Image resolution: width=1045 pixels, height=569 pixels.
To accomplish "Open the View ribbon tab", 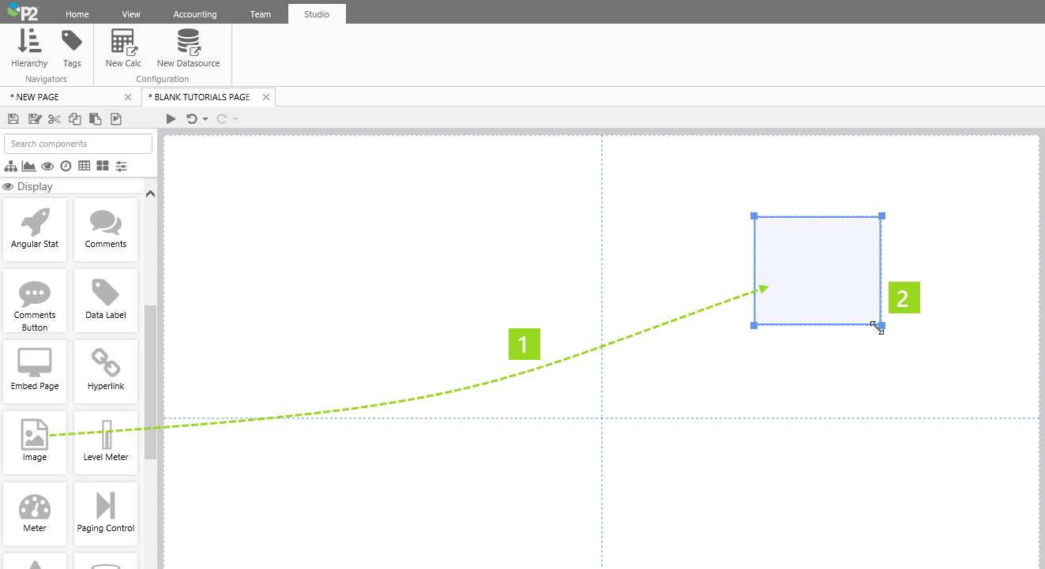I will (x=131, y=13).
